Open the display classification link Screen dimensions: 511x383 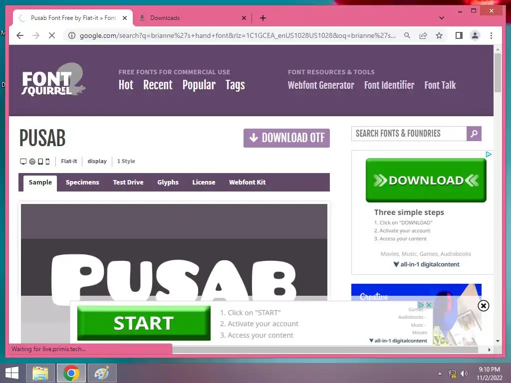tap(97, 161)
